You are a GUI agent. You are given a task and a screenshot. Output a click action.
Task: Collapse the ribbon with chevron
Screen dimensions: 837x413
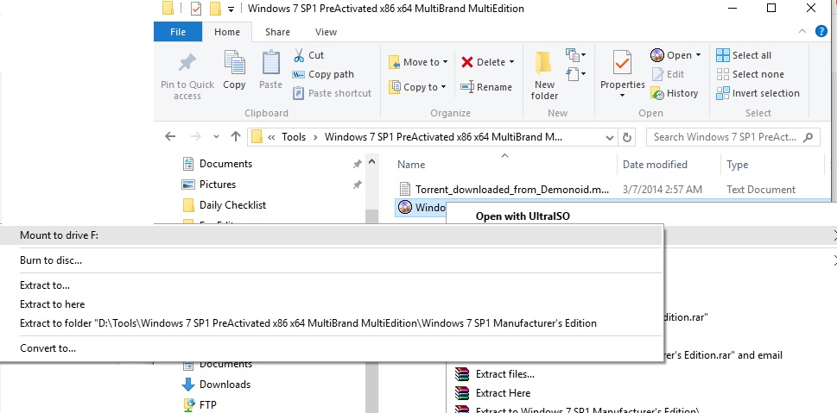point(802,31)
